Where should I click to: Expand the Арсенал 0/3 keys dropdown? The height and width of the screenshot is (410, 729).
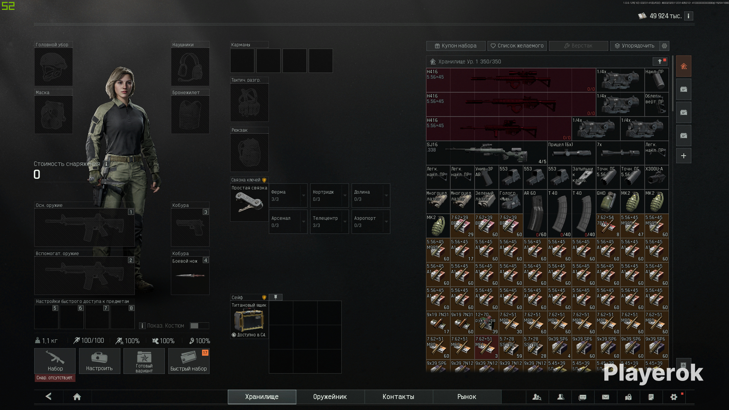point(288,222)
